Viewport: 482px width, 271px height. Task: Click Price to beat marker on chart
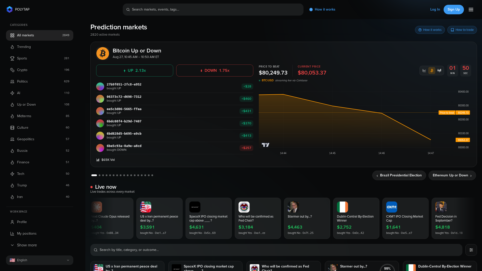447,113
